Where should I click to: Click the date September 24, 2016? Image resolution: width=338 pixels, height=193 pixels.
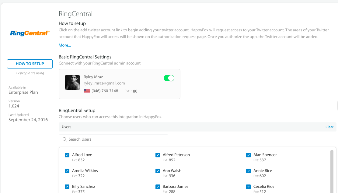tap(28, 120)
